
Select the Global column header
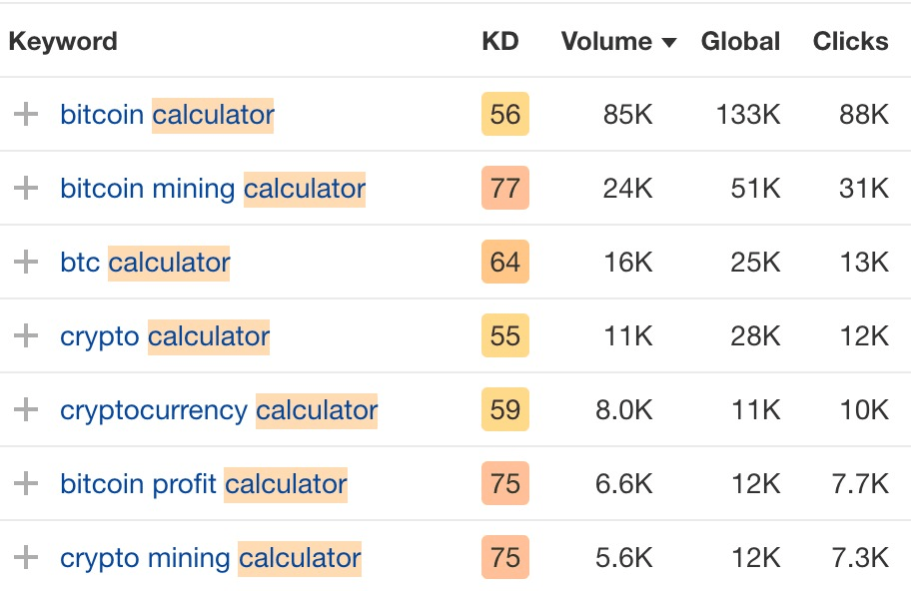pyautogui.click(x=740, y=41)
